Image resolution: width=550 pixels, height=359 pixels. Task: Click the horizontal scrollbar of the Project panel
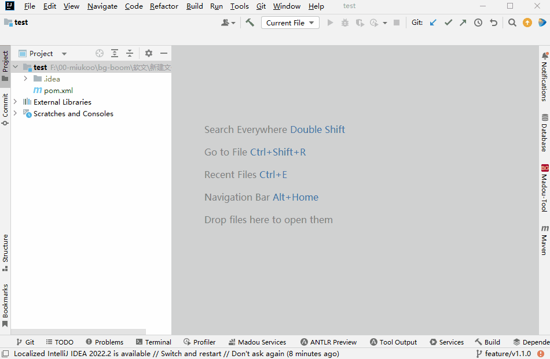tap(78, 332)
